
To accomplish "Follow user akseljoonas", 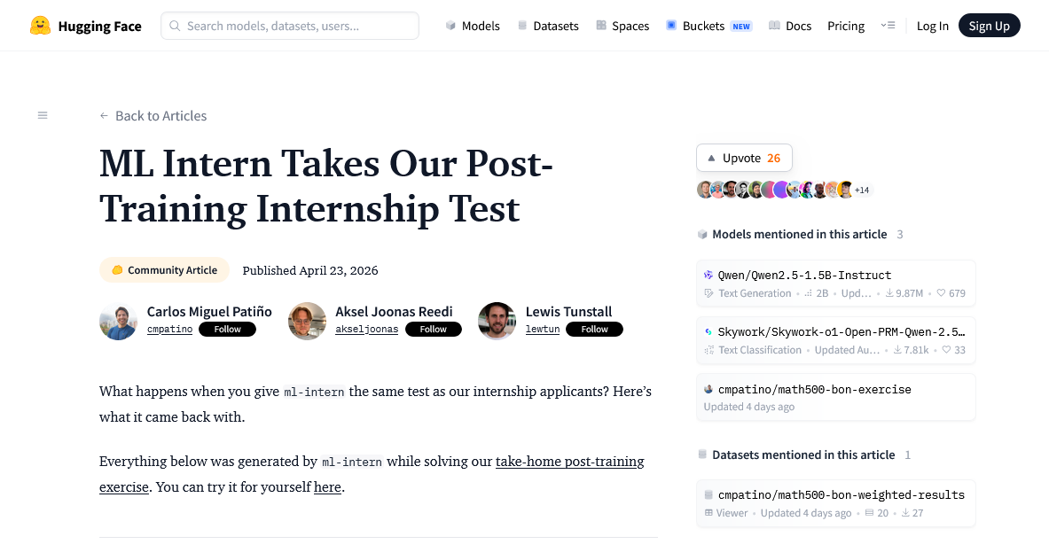I will pos(433,330).
